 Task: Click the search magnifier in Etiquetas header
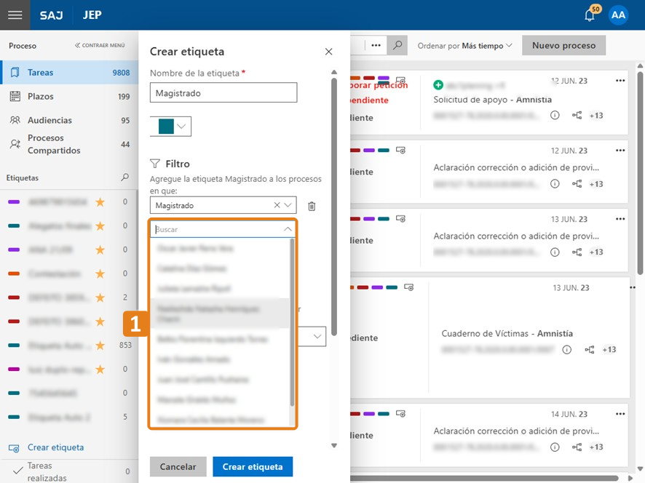124,177
